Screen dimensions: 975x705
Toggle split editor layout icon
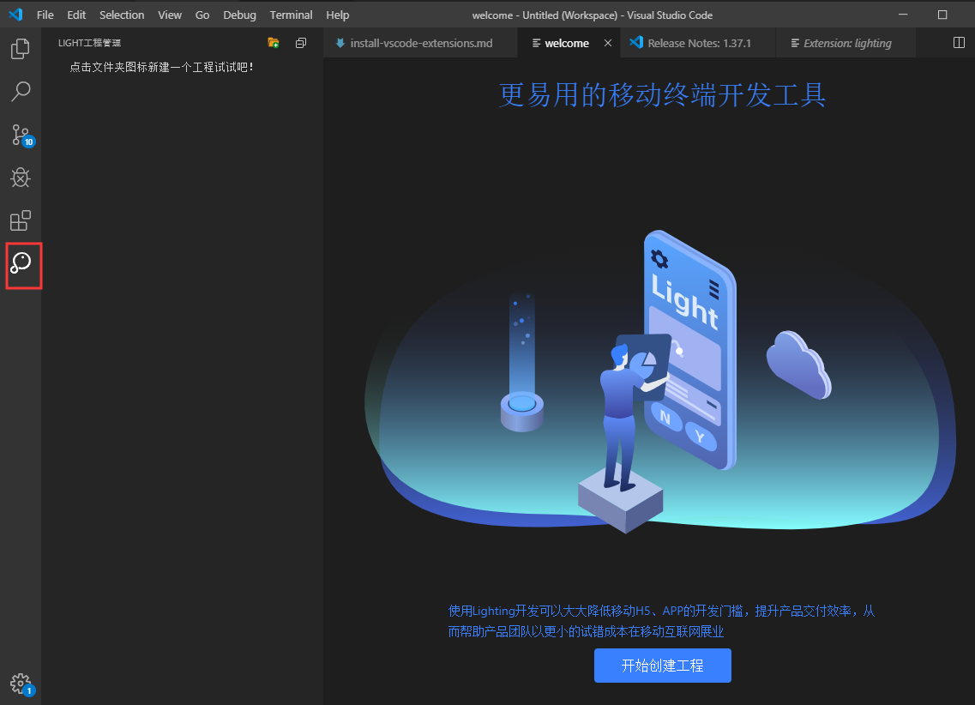pos(959,43)
